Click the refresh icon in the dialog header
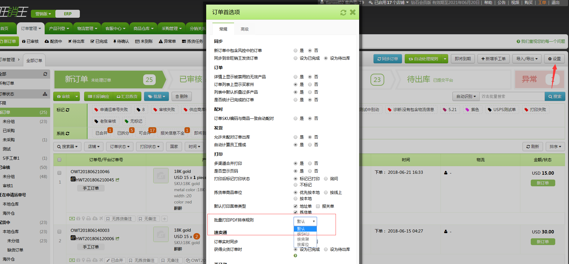Image resolution: width=569 pixels, height=264 pixels. point(343,13)
